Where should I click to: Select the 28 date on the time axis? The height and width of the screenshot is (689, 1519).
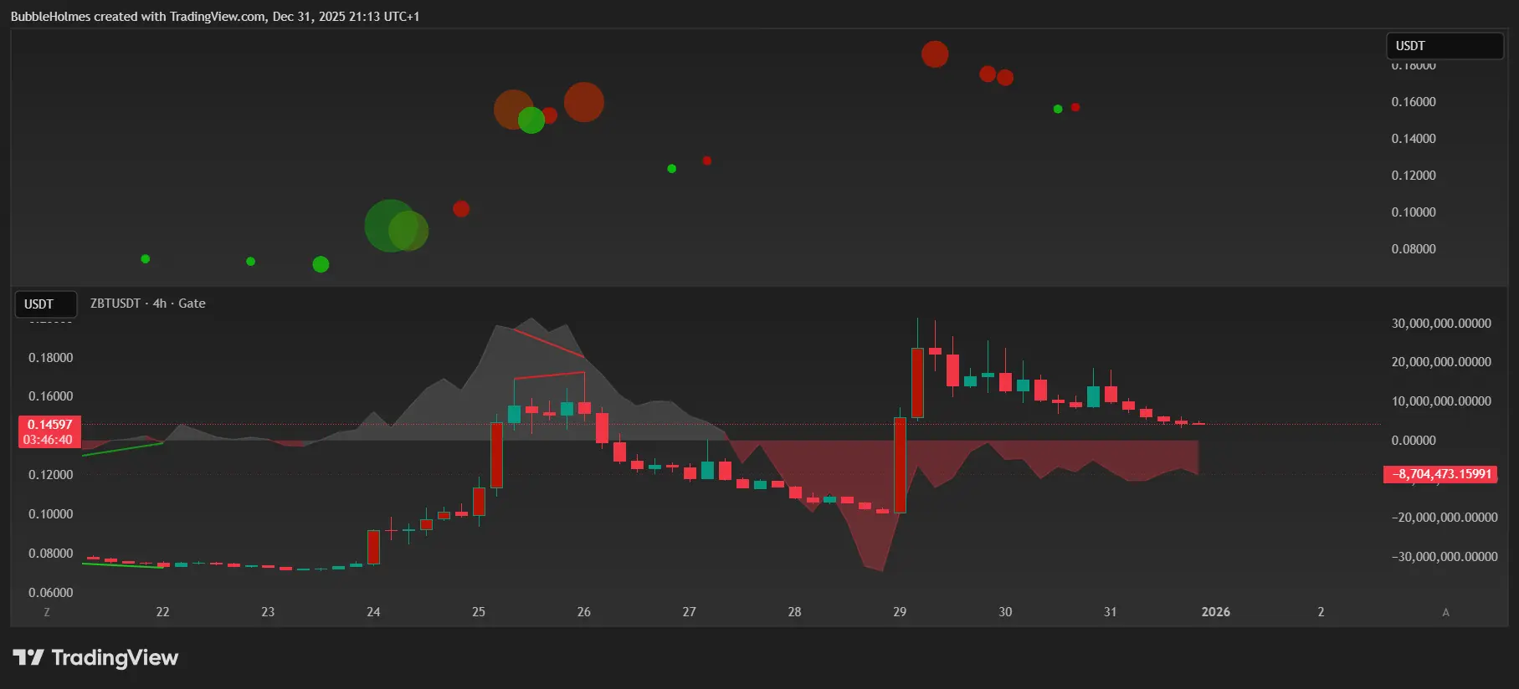(794, 612)
